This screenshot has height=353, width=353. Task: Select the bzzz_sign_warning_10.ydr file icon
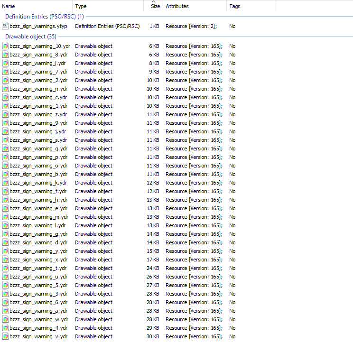(x=5, y=46)
